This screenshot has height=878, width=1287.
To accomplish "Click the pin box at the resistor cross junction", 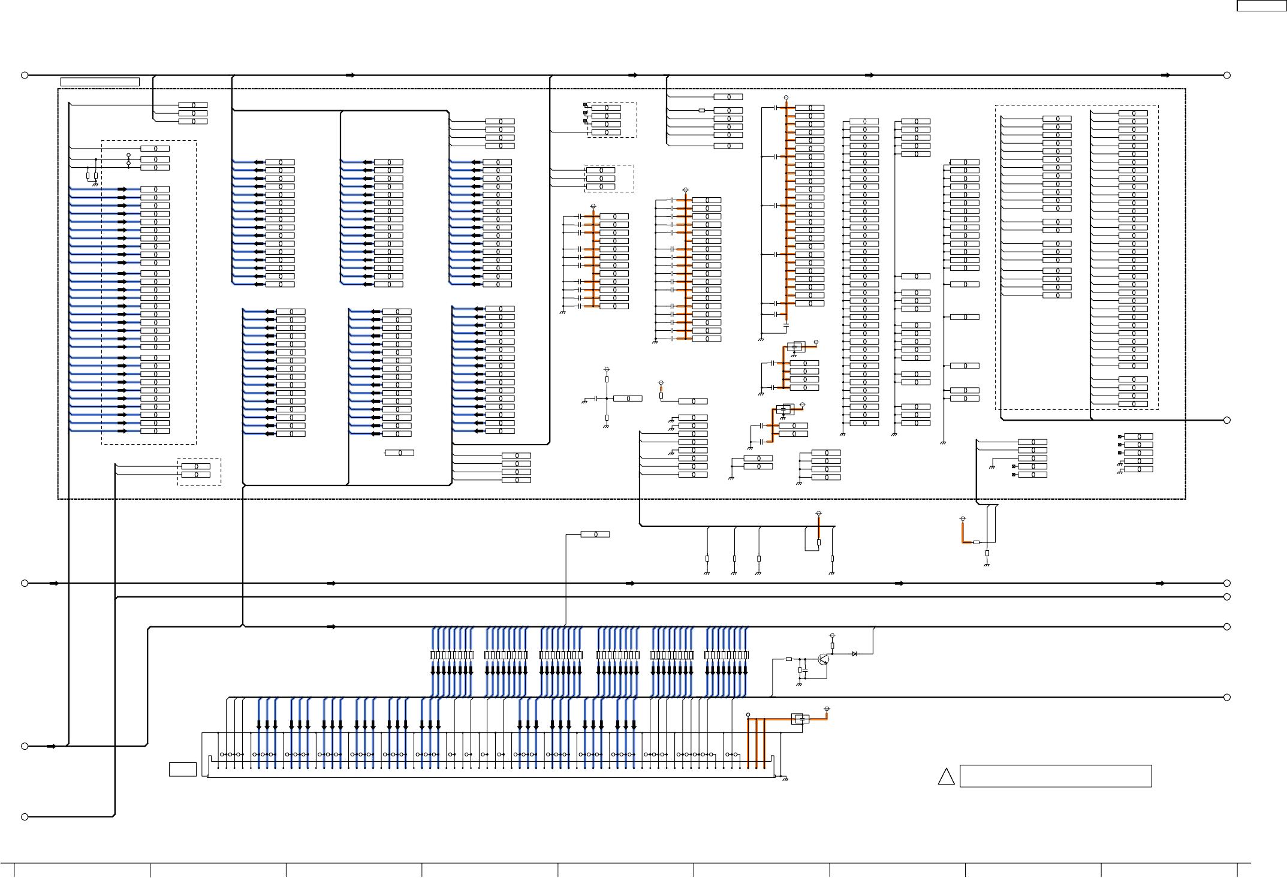I will pyautogui.click(x=628, y=398).
